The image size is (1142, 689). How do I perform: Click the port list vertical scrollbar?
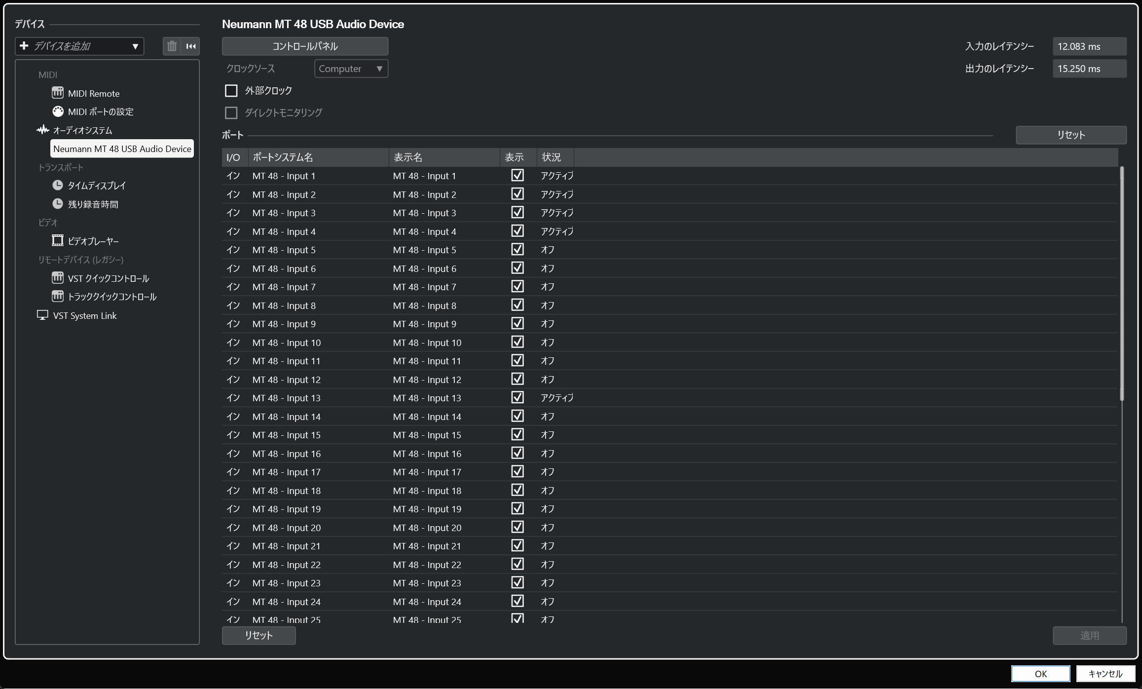[1122, 284]
